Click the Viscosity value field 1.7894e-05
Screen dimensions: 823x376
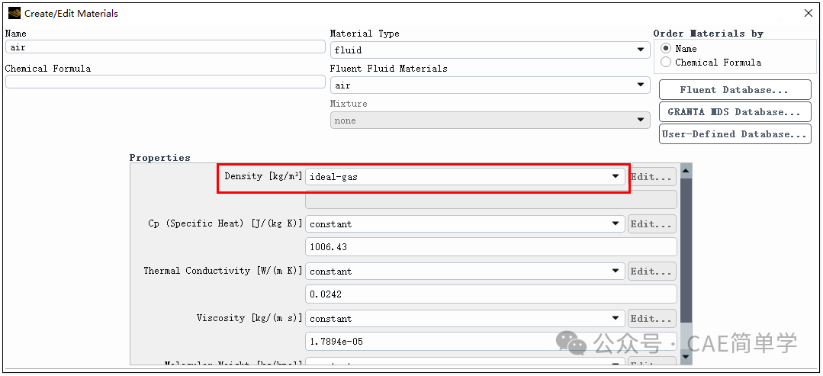pos(490,342)
